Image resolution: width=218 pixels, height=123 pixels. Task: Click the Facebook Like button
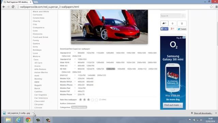pyautogui.click(x=164, y=29)
